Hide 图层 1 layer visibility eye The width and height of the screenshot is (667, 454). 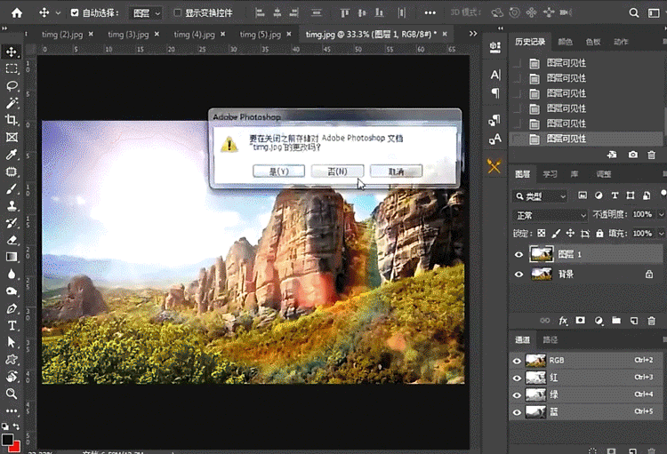pyautogui.click(x=518, y=255)
